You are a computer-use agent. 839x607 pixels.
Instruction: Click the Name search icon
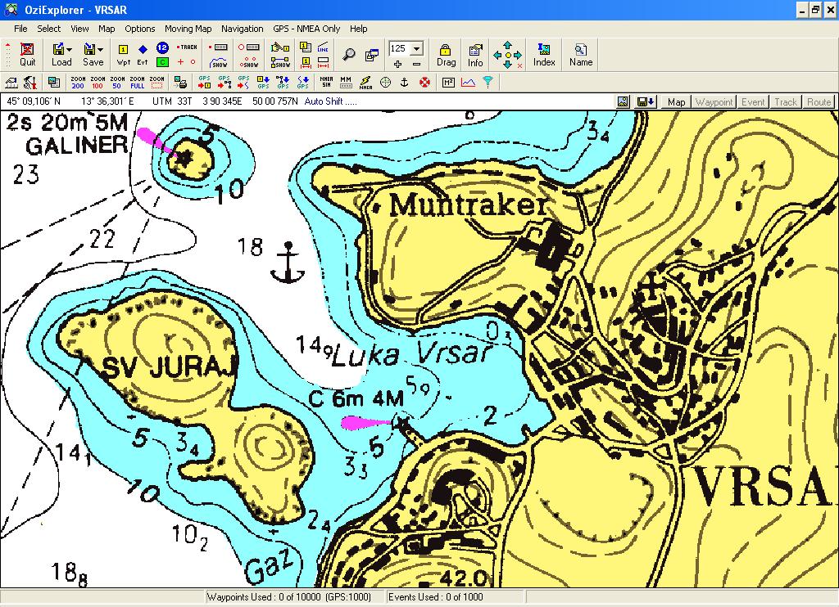tap(581, 55)
